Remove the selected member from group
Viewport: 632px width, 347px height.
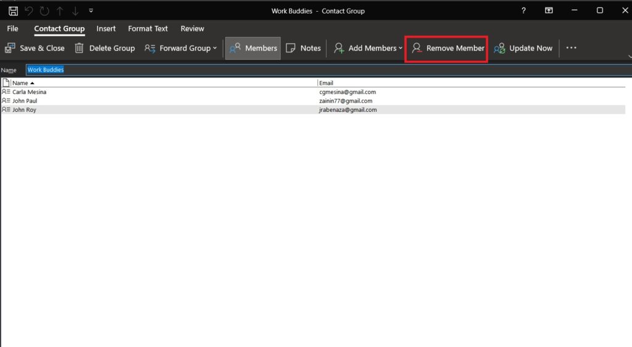tap(448, 48)
